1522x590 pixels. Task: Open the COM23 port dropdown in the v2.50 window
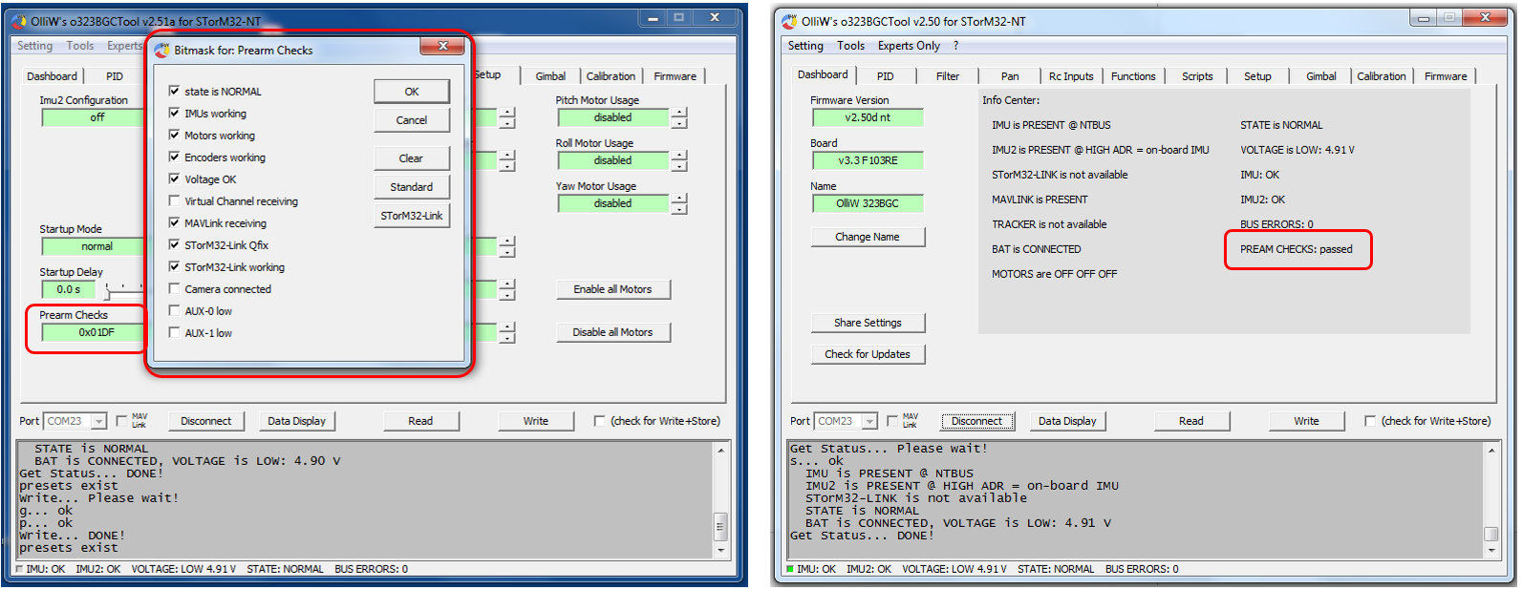[x=869, y=421]
